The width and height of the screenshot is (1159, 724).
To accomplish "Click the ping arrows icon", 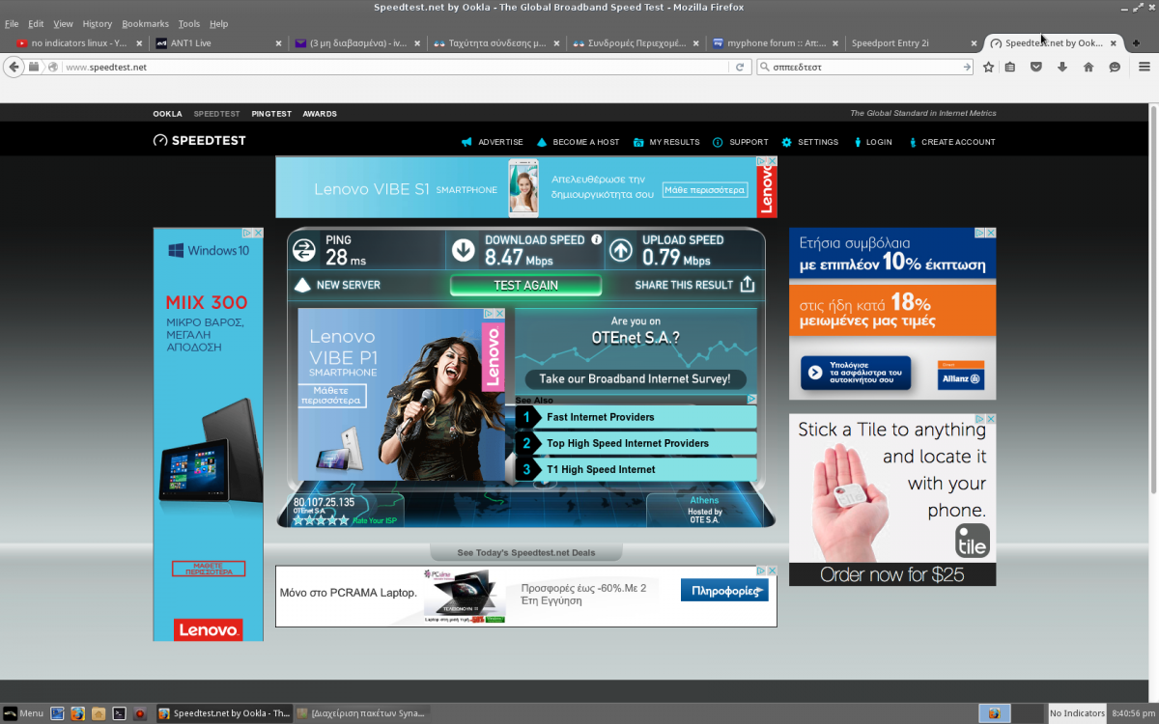I will (x=304, y=250).
